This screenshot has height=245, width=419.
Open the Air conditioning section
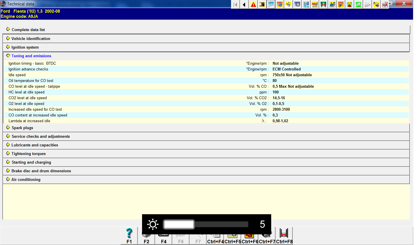point(26,179)
